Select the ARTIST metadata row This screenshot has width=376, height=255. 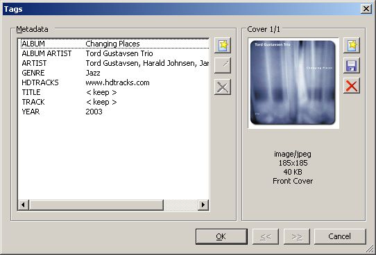[114, 63]
